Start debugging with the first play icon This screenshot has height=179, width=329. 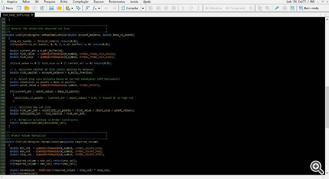point(150,8)
